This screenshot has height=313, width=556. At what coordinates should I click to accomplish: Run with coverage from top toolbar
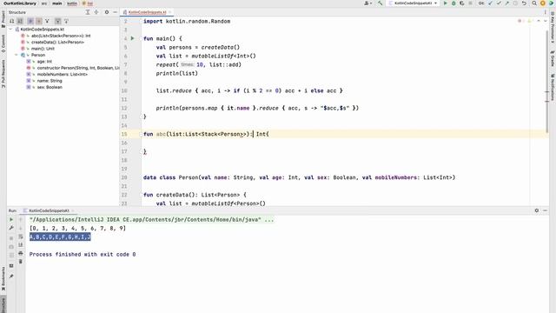click(x=461, y=3)
